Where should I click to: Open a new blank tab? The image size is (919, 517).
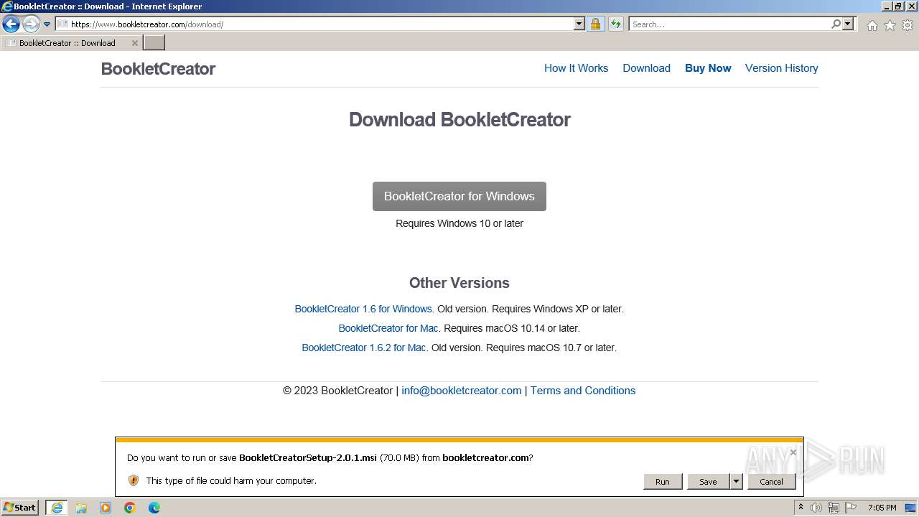(x=154, y=43)
